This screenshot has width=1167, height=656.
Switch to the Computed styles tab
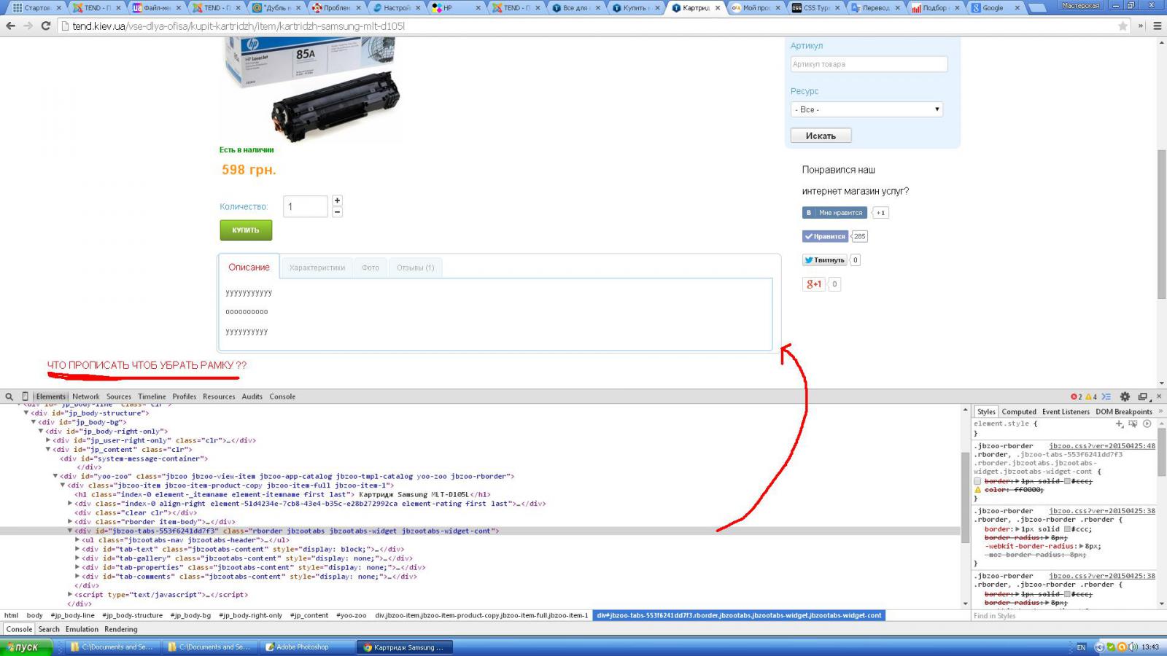pos(1019,412)
